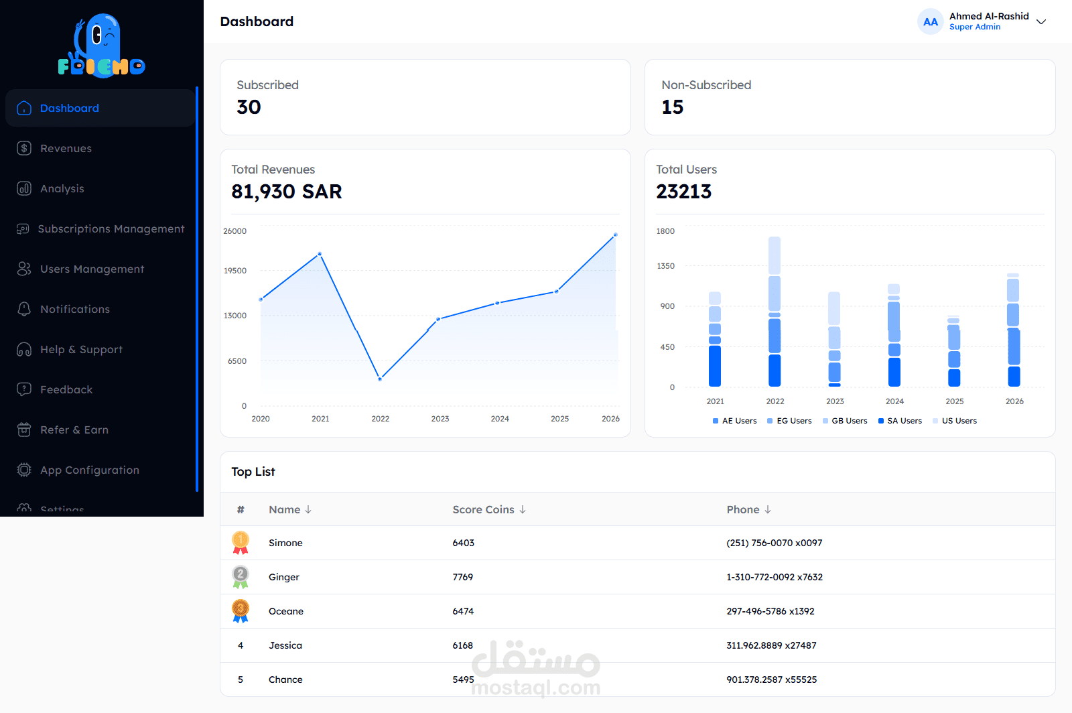Image resolution: width=1072 pixels, height=713 pixels.
Task: Click phone number 297-496-5786 x1392
Action: [x=770, y=611]
